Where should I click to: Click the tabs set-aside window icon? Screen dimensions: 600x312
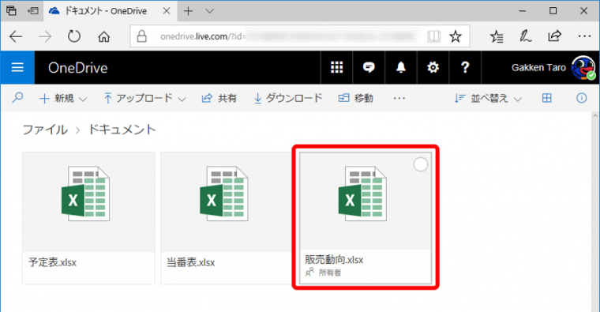(x=12, y=11)
